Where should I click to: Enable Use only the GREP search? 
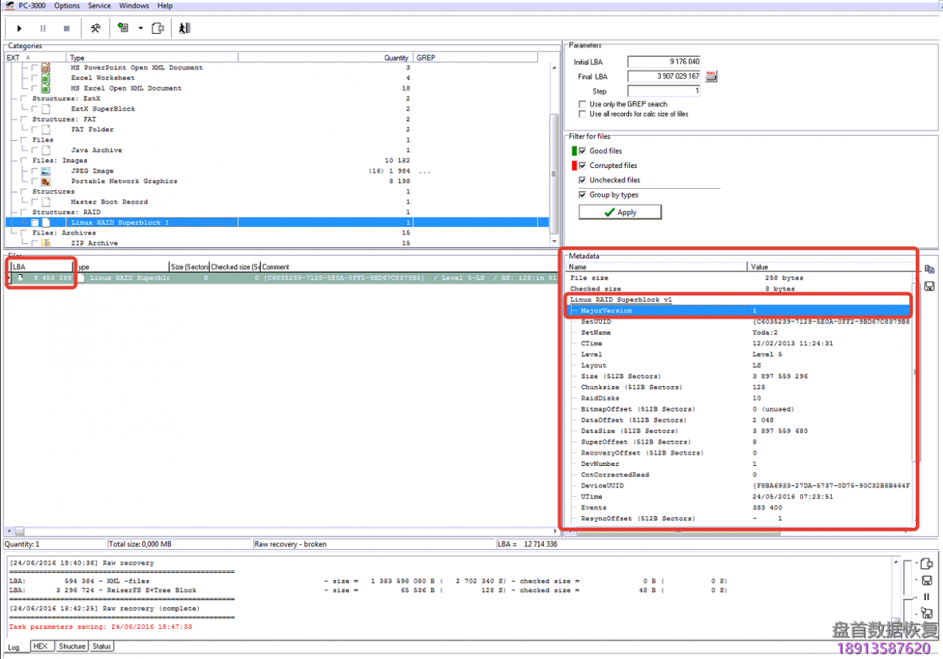tap(583, 105)
